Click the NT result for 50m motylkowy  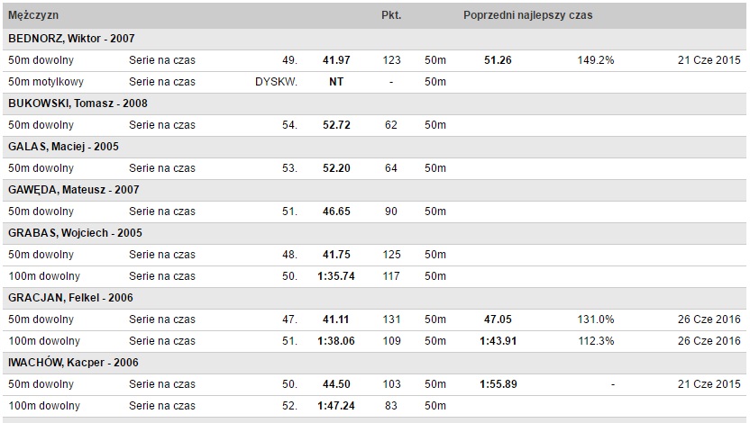pos(336,82)
